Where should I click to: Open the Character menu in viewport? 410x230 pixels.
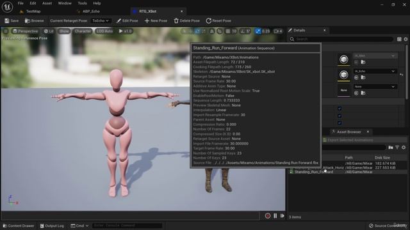(83, 31)
